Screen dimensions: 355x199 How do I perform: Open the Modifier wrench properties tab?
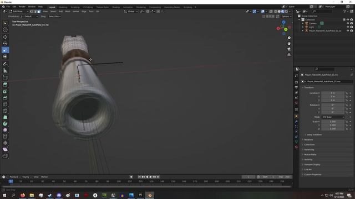click(296, 122)
